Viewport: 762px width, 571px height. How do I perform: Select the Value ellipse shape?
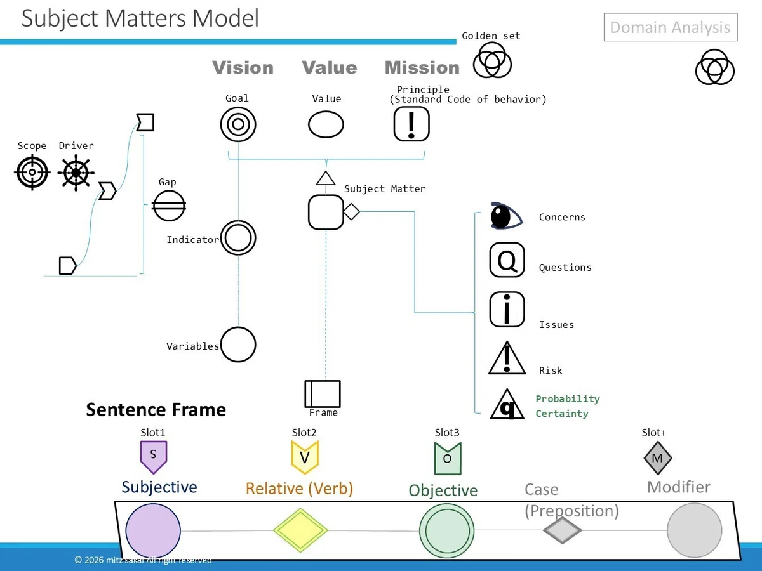tap(326, 124)
